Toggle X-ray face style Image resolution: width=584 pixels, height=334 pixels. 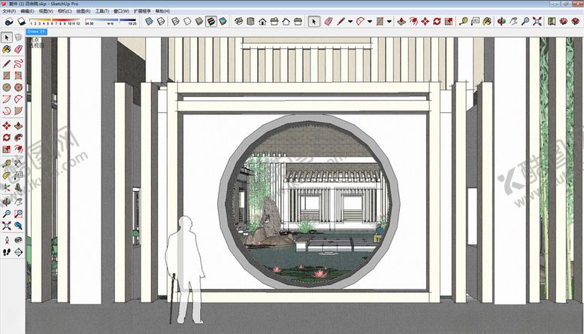[150, 22]
